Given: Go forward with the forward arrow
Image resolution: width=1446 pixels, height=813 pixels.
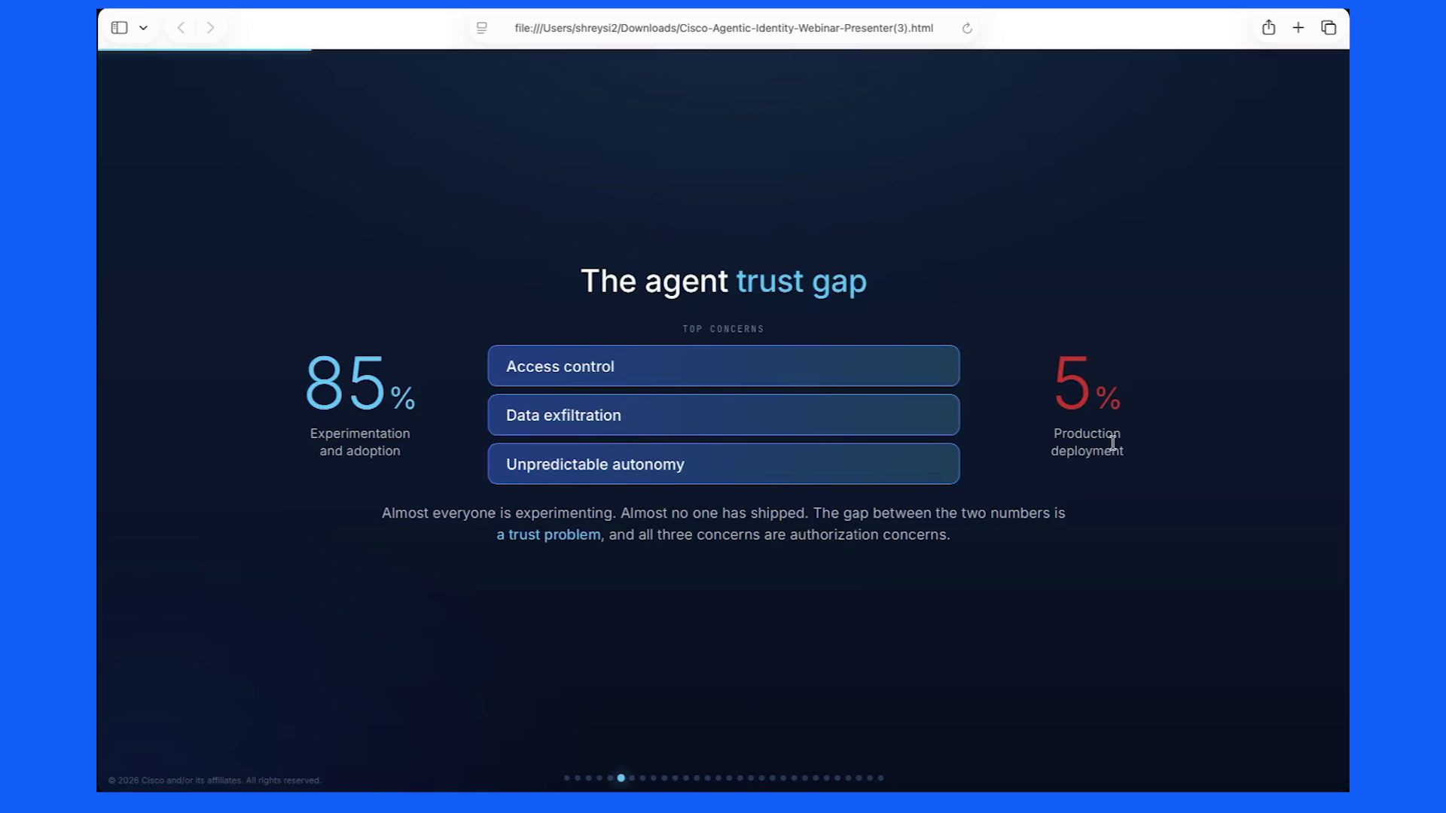Looking at the screenshot, I should tap(210, 28).
